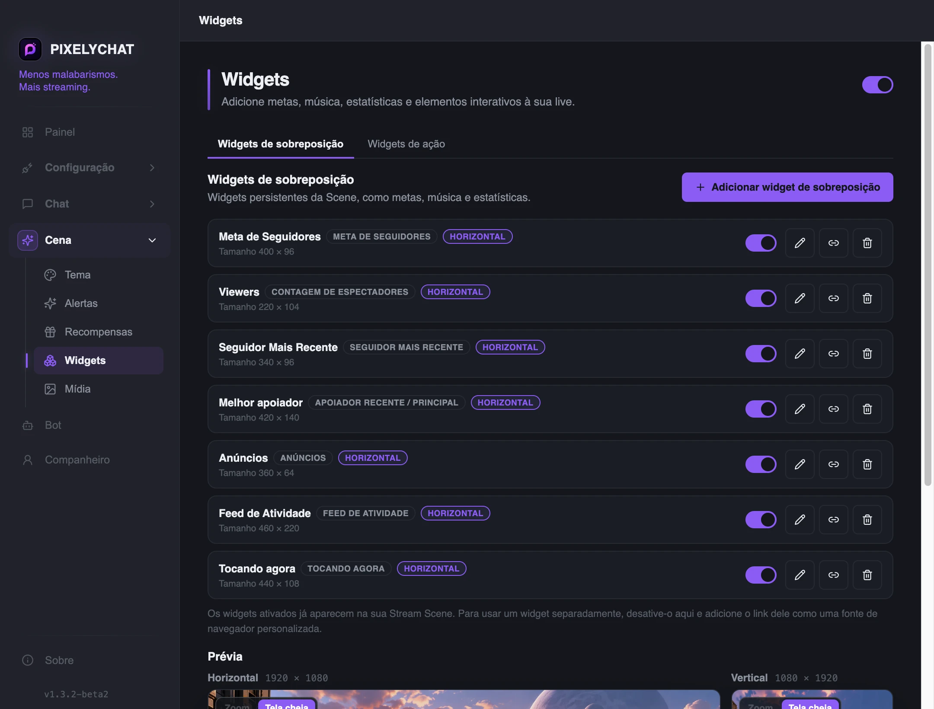
Task: Copy link for Feed de Atividade widget
Action: click(833, 520)
